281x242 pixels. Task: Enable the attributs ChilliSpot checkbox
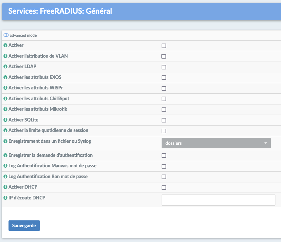coord(164,99)
